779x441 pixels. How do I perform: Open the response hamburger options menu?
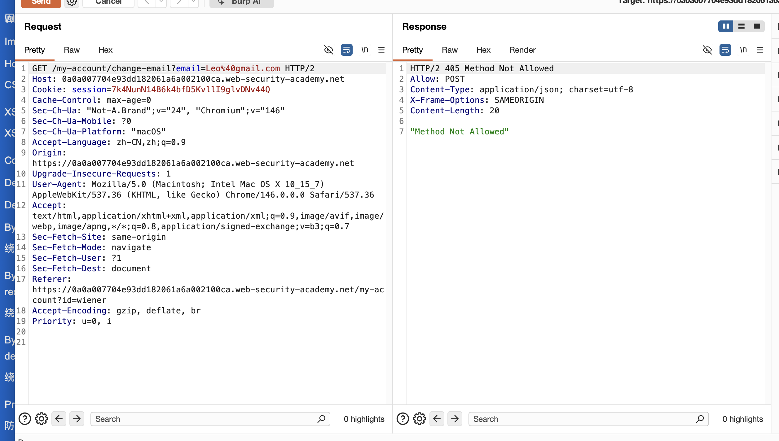[760, 50]
